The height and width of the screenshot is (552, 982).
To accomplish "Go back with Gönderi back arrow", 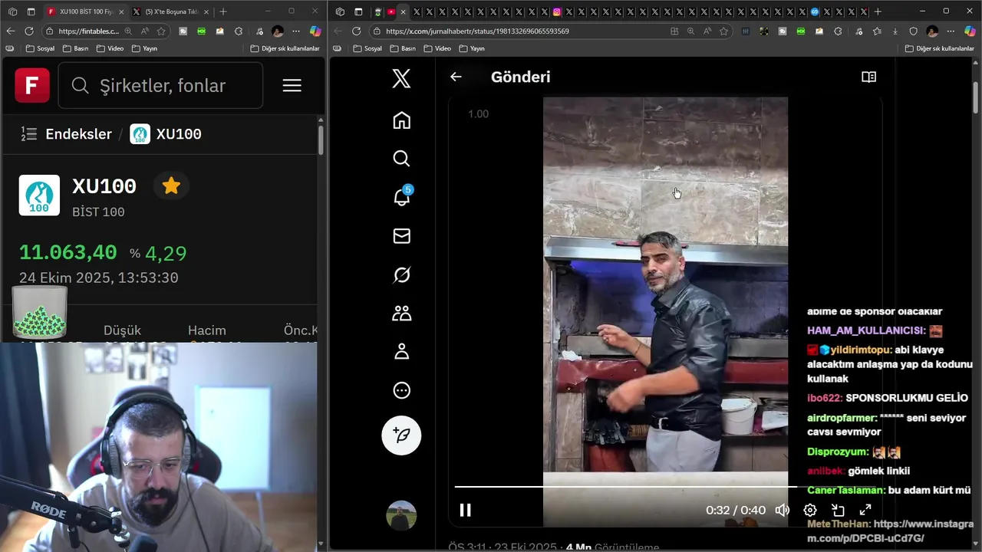I will click(456, 77).
